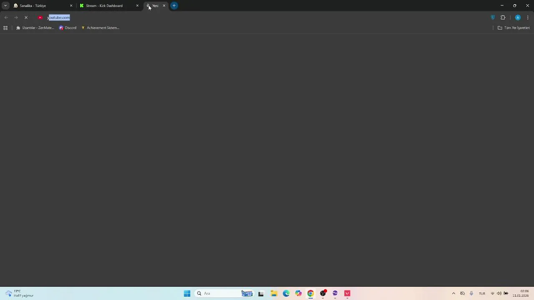This screenshot has width=534, height=300.
Task: Click the microphone tray icon
Action: click(471, 293)
